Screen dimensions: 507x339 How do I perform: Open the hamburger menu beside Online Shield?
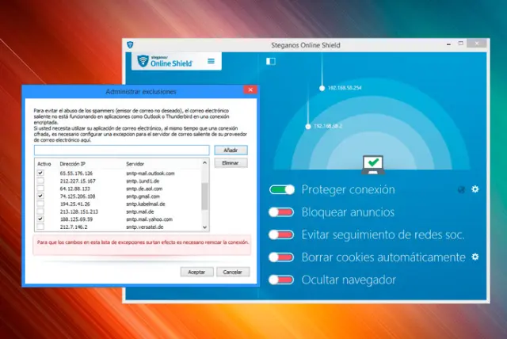pyautogui.click(x=211, y=61)
